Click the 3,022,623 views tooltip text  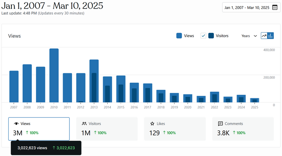[x=33, y=148]
